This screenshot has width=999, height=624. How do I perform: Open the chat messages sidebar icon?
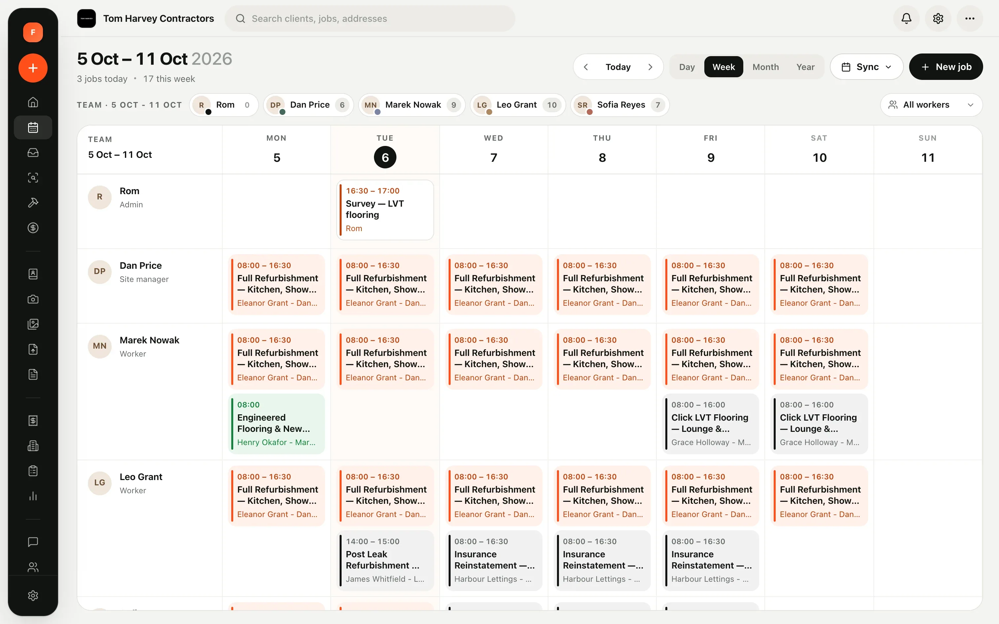pyautogui.click(x=33, y=542)
